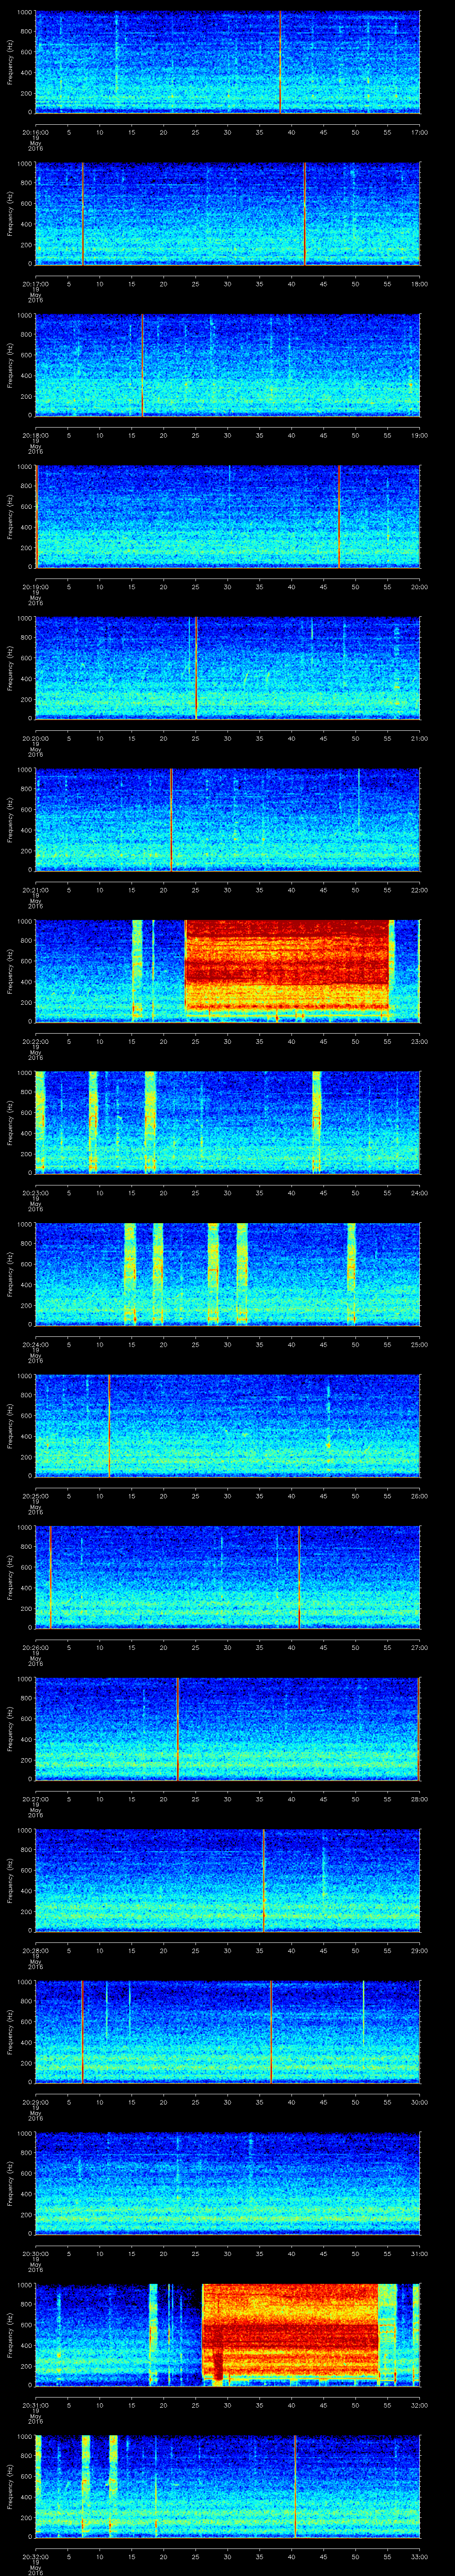Screen dimensions: 455x2576
Task: Select the spectrogram panel starting at 20:18:00
Action: (x=228, y=365)
